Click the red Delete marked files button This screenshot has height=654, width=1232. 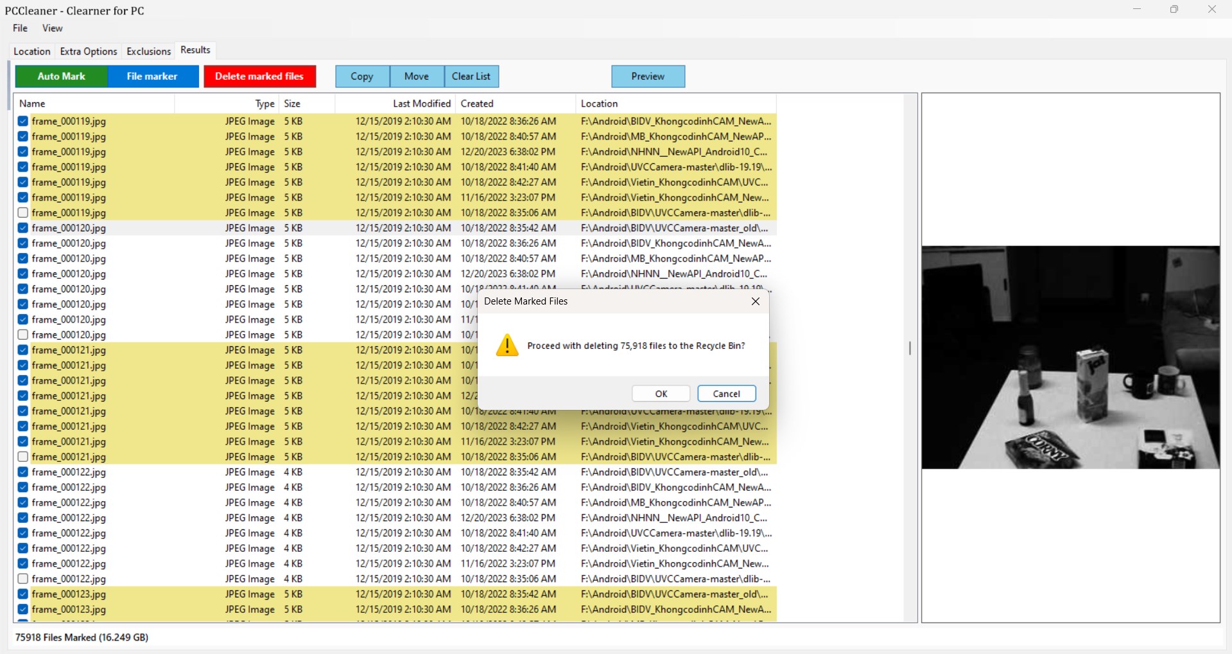pyautogui.click(x=259, y=76)
